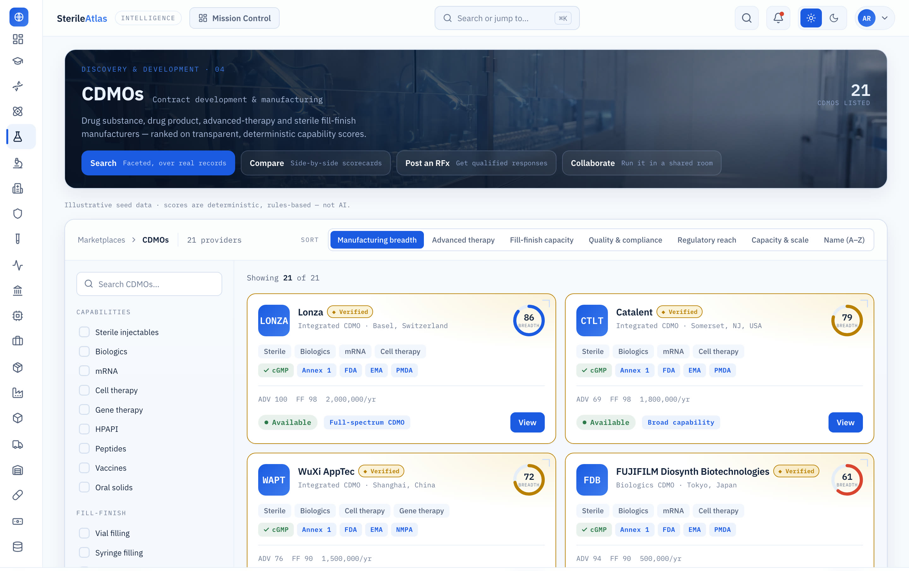Screen dimensions: 909x571
Task: Switch to light theme sun icon
Action: click(811, 18)
